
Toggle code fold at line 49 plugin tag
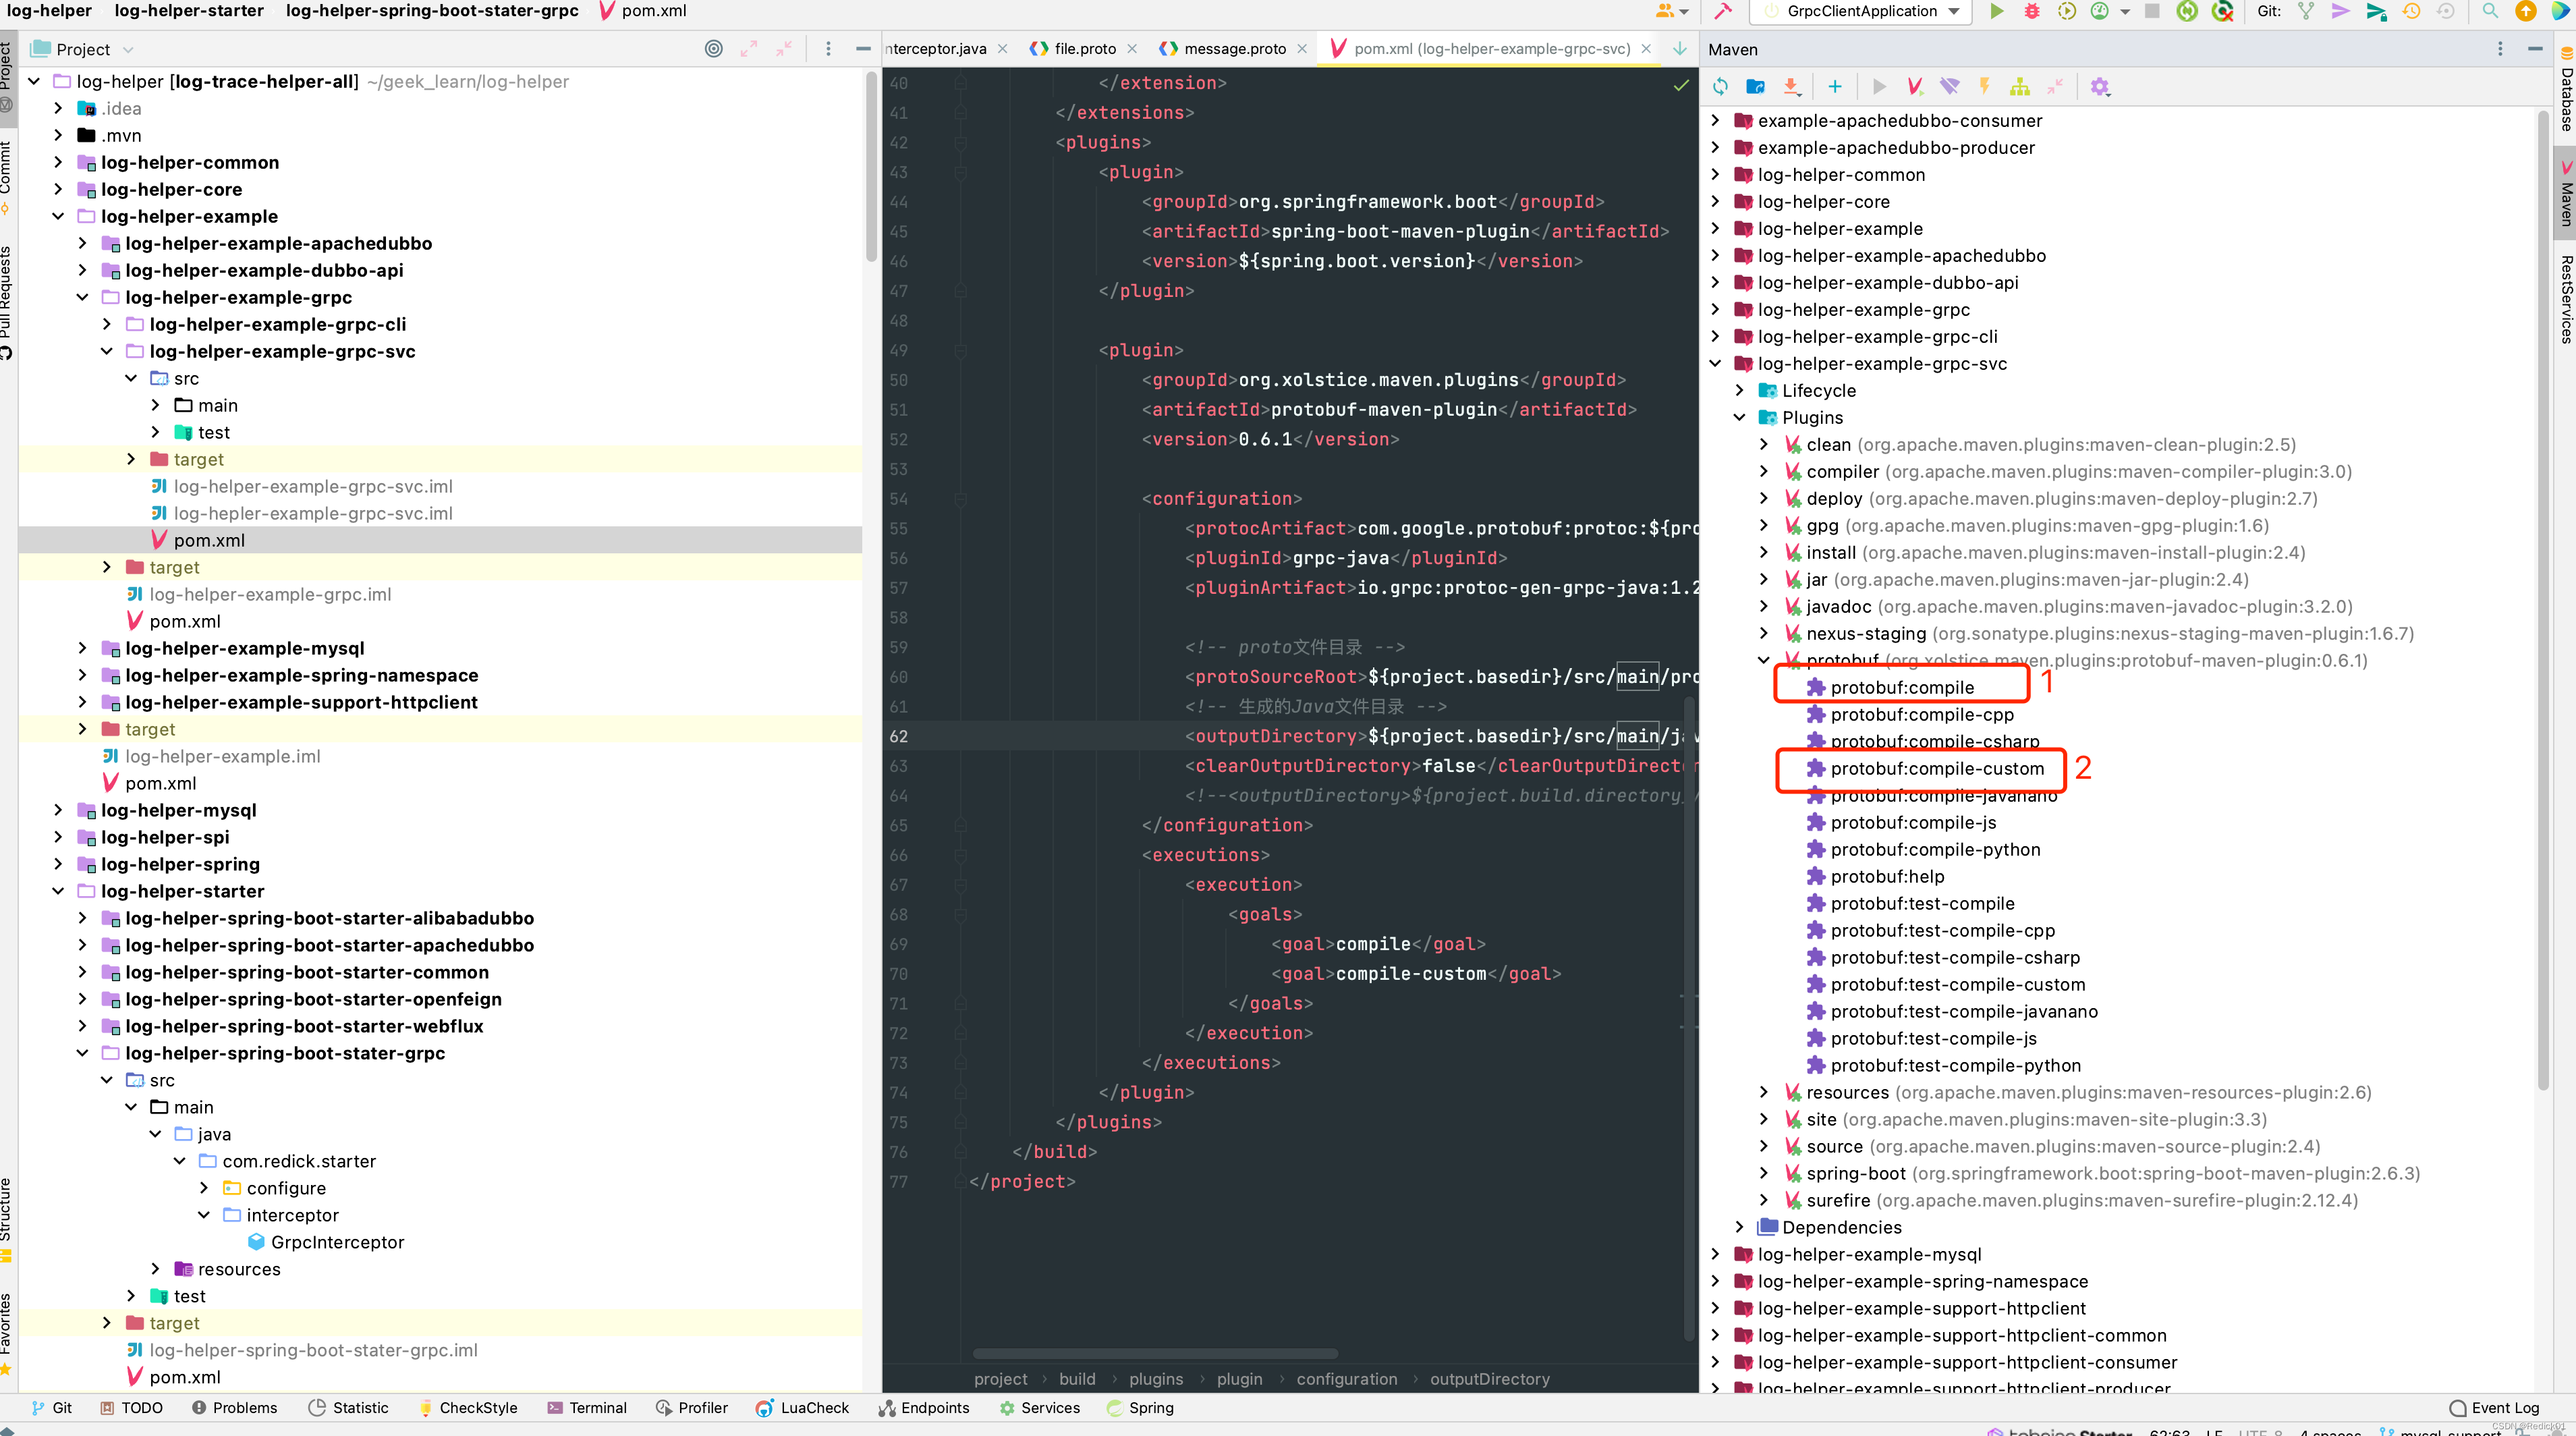coord(960,350)
